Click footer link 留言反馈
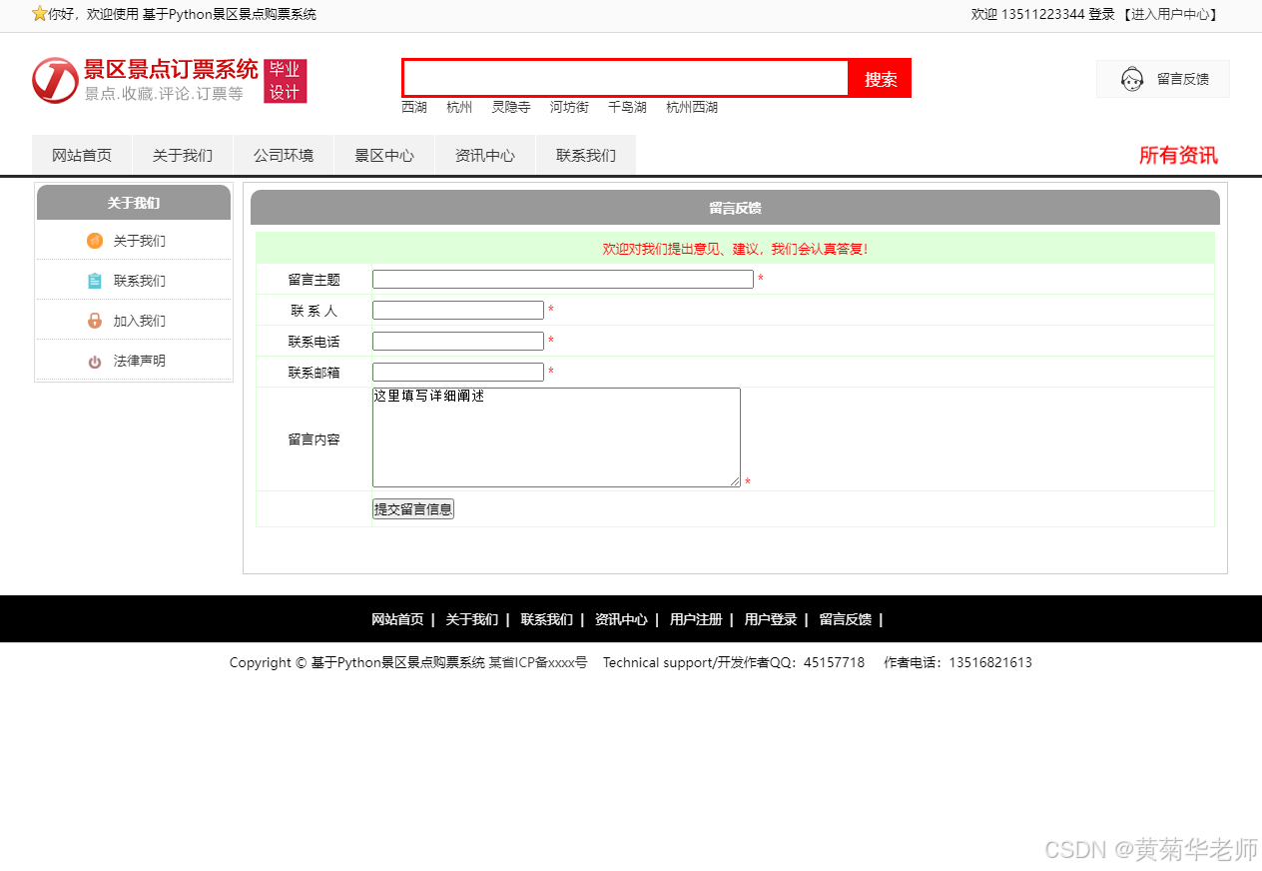Image resolution: width=1262 pixels, height=871 pixels. [845, 619]
